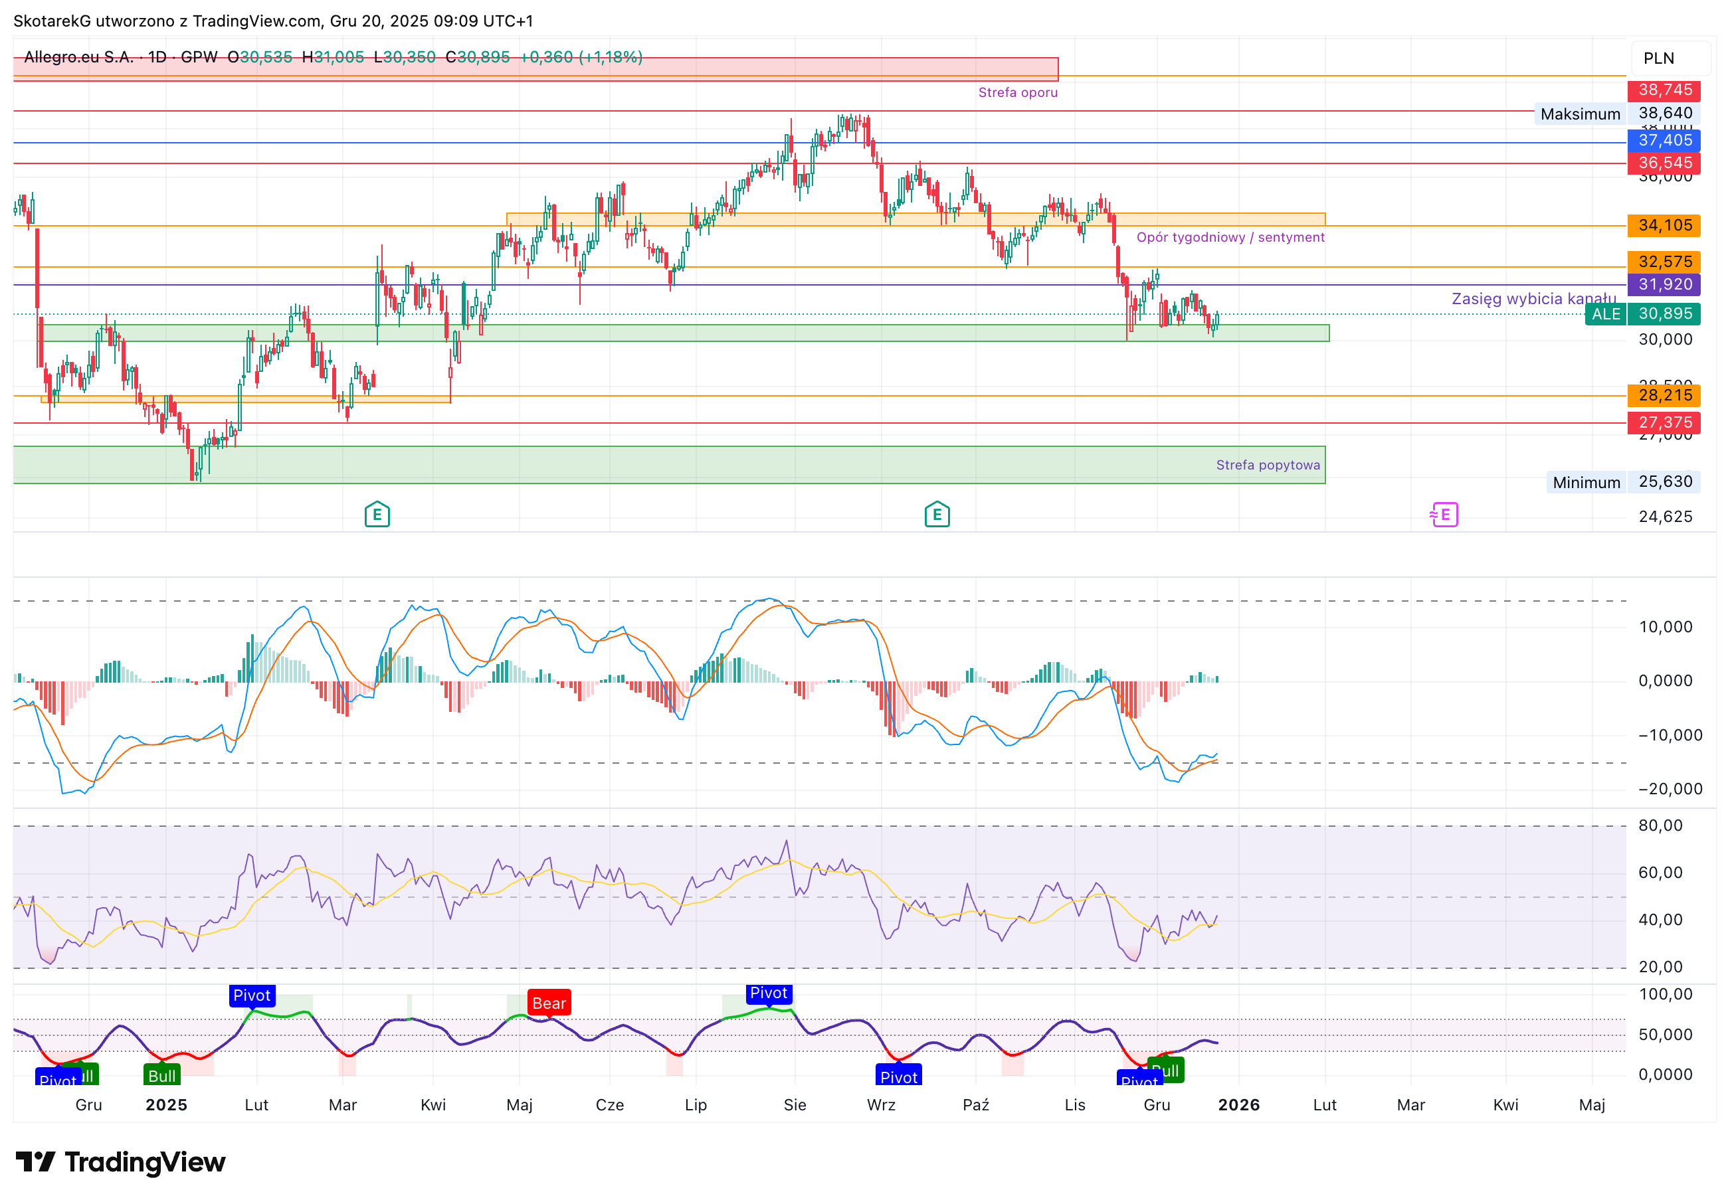Click the Pivot marker near Lut

[252, 995]
